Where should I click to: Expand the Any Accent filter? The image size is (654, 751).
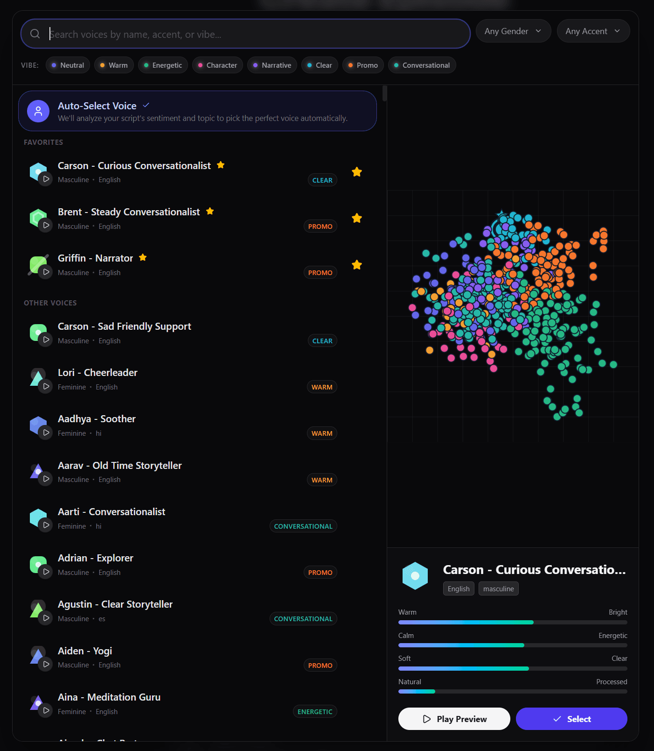[x=593, y=31]
